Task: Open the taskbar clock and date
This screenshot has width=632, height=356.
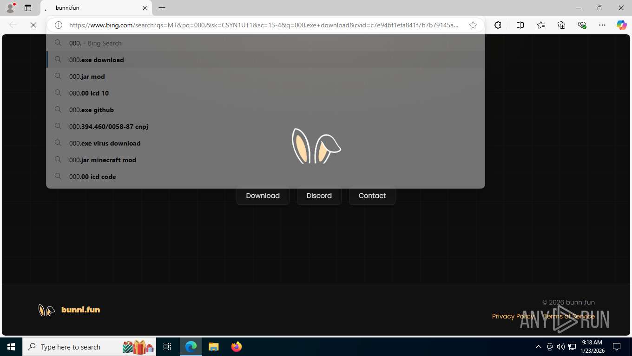Action: 592,347
